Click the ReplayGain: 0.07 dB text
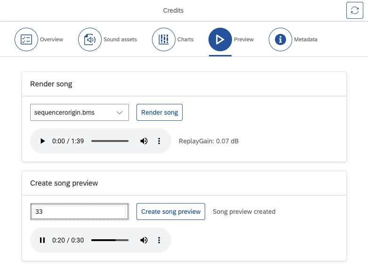368x274 pixels. [208, 141]
